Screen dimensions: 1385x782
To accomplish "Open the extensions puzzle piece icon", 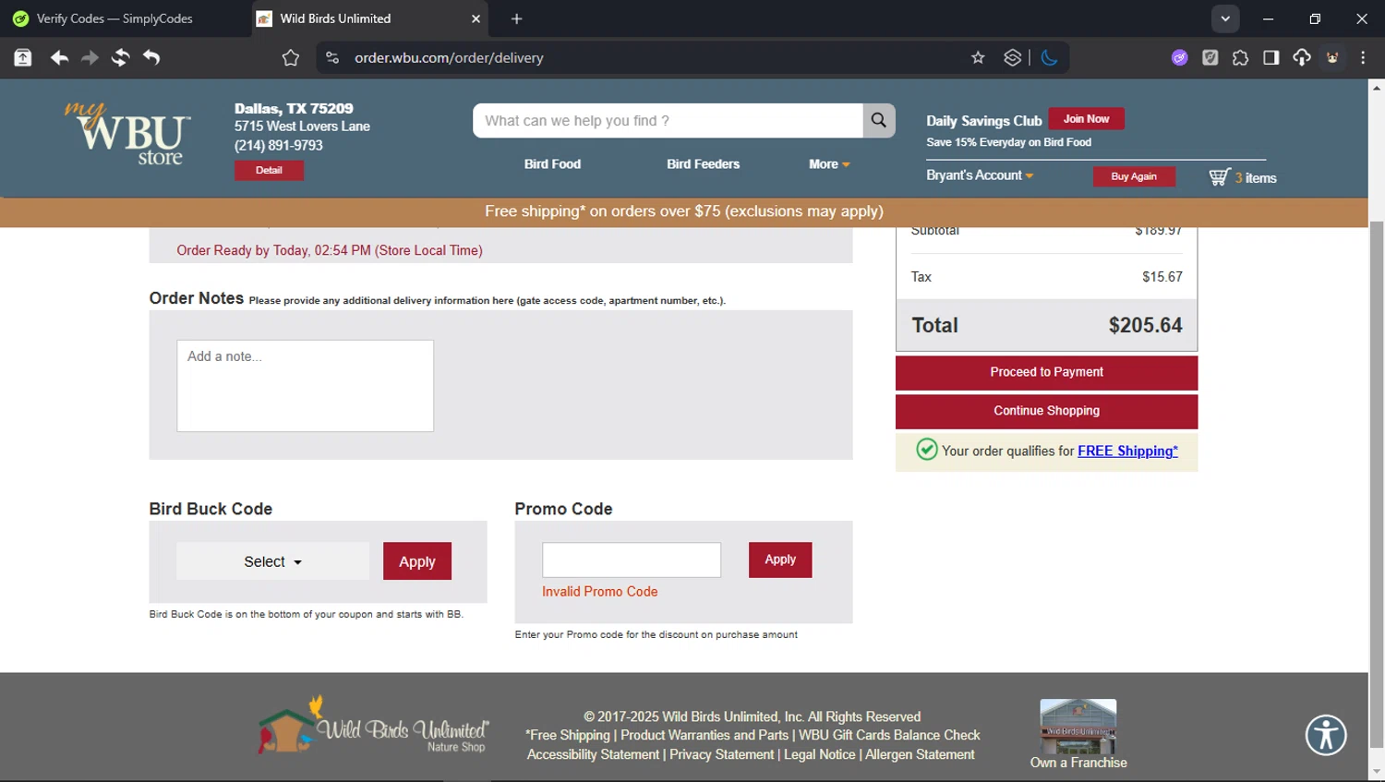I will [1240, 57].
